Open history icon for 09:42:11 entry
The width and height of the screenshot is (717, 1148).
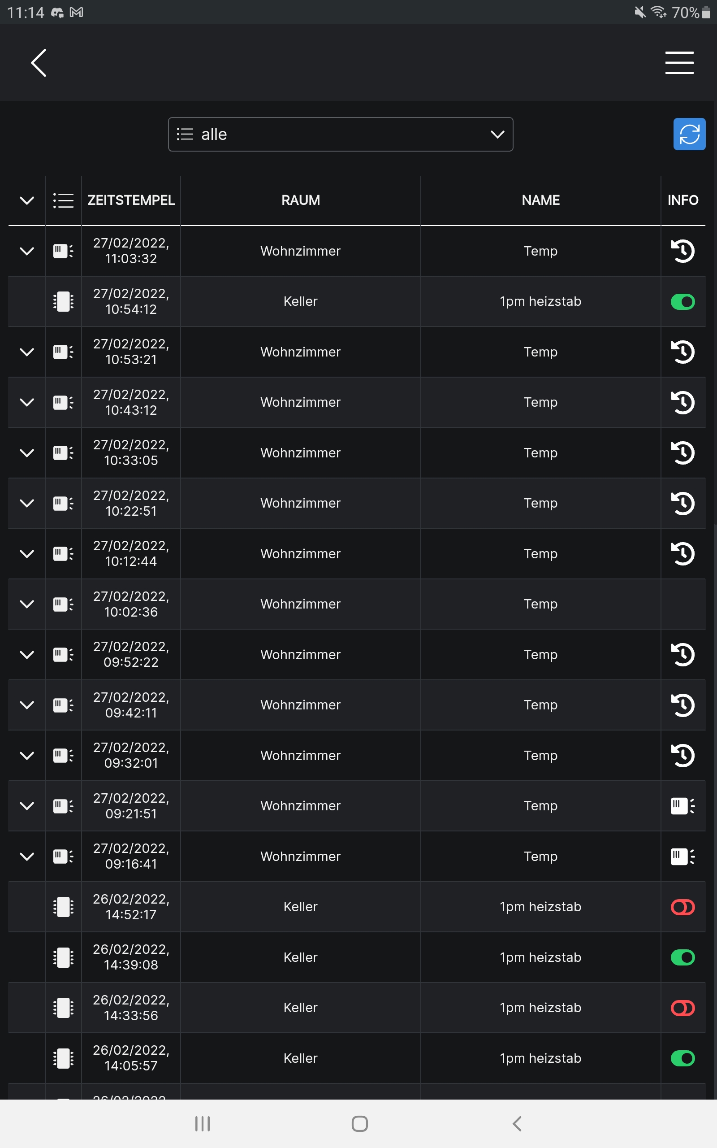(x=682, y=705)
